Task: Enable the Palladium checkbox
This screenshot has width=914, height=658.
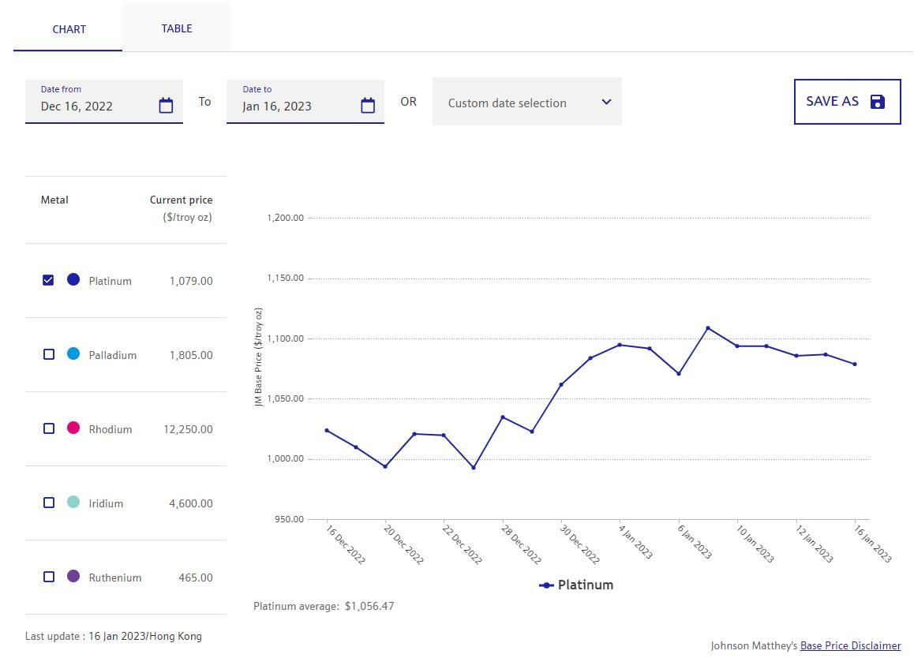Action: (49, 354)
